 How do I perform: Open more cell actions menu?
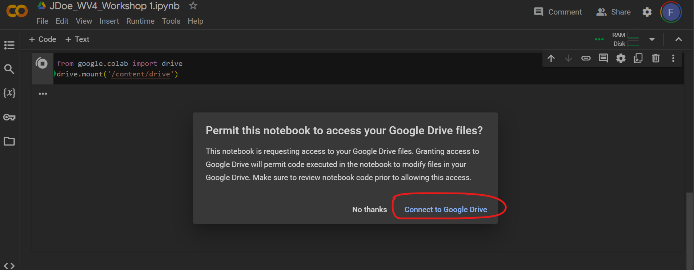[x=673, y=58]
